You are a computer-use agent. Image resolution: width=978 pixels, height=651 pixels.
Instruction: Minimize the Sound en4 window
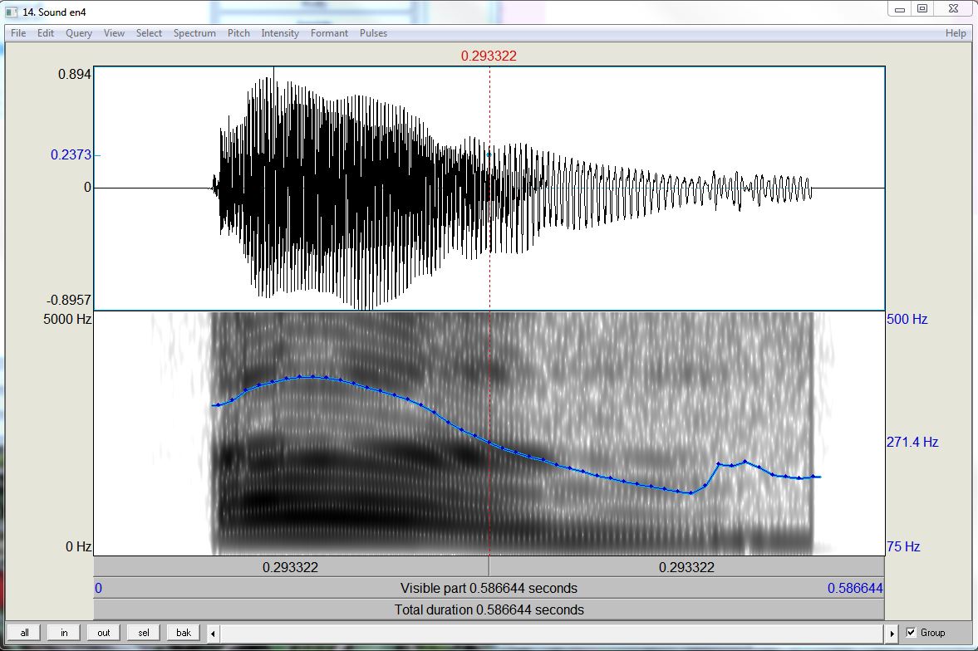click(899, 9)
